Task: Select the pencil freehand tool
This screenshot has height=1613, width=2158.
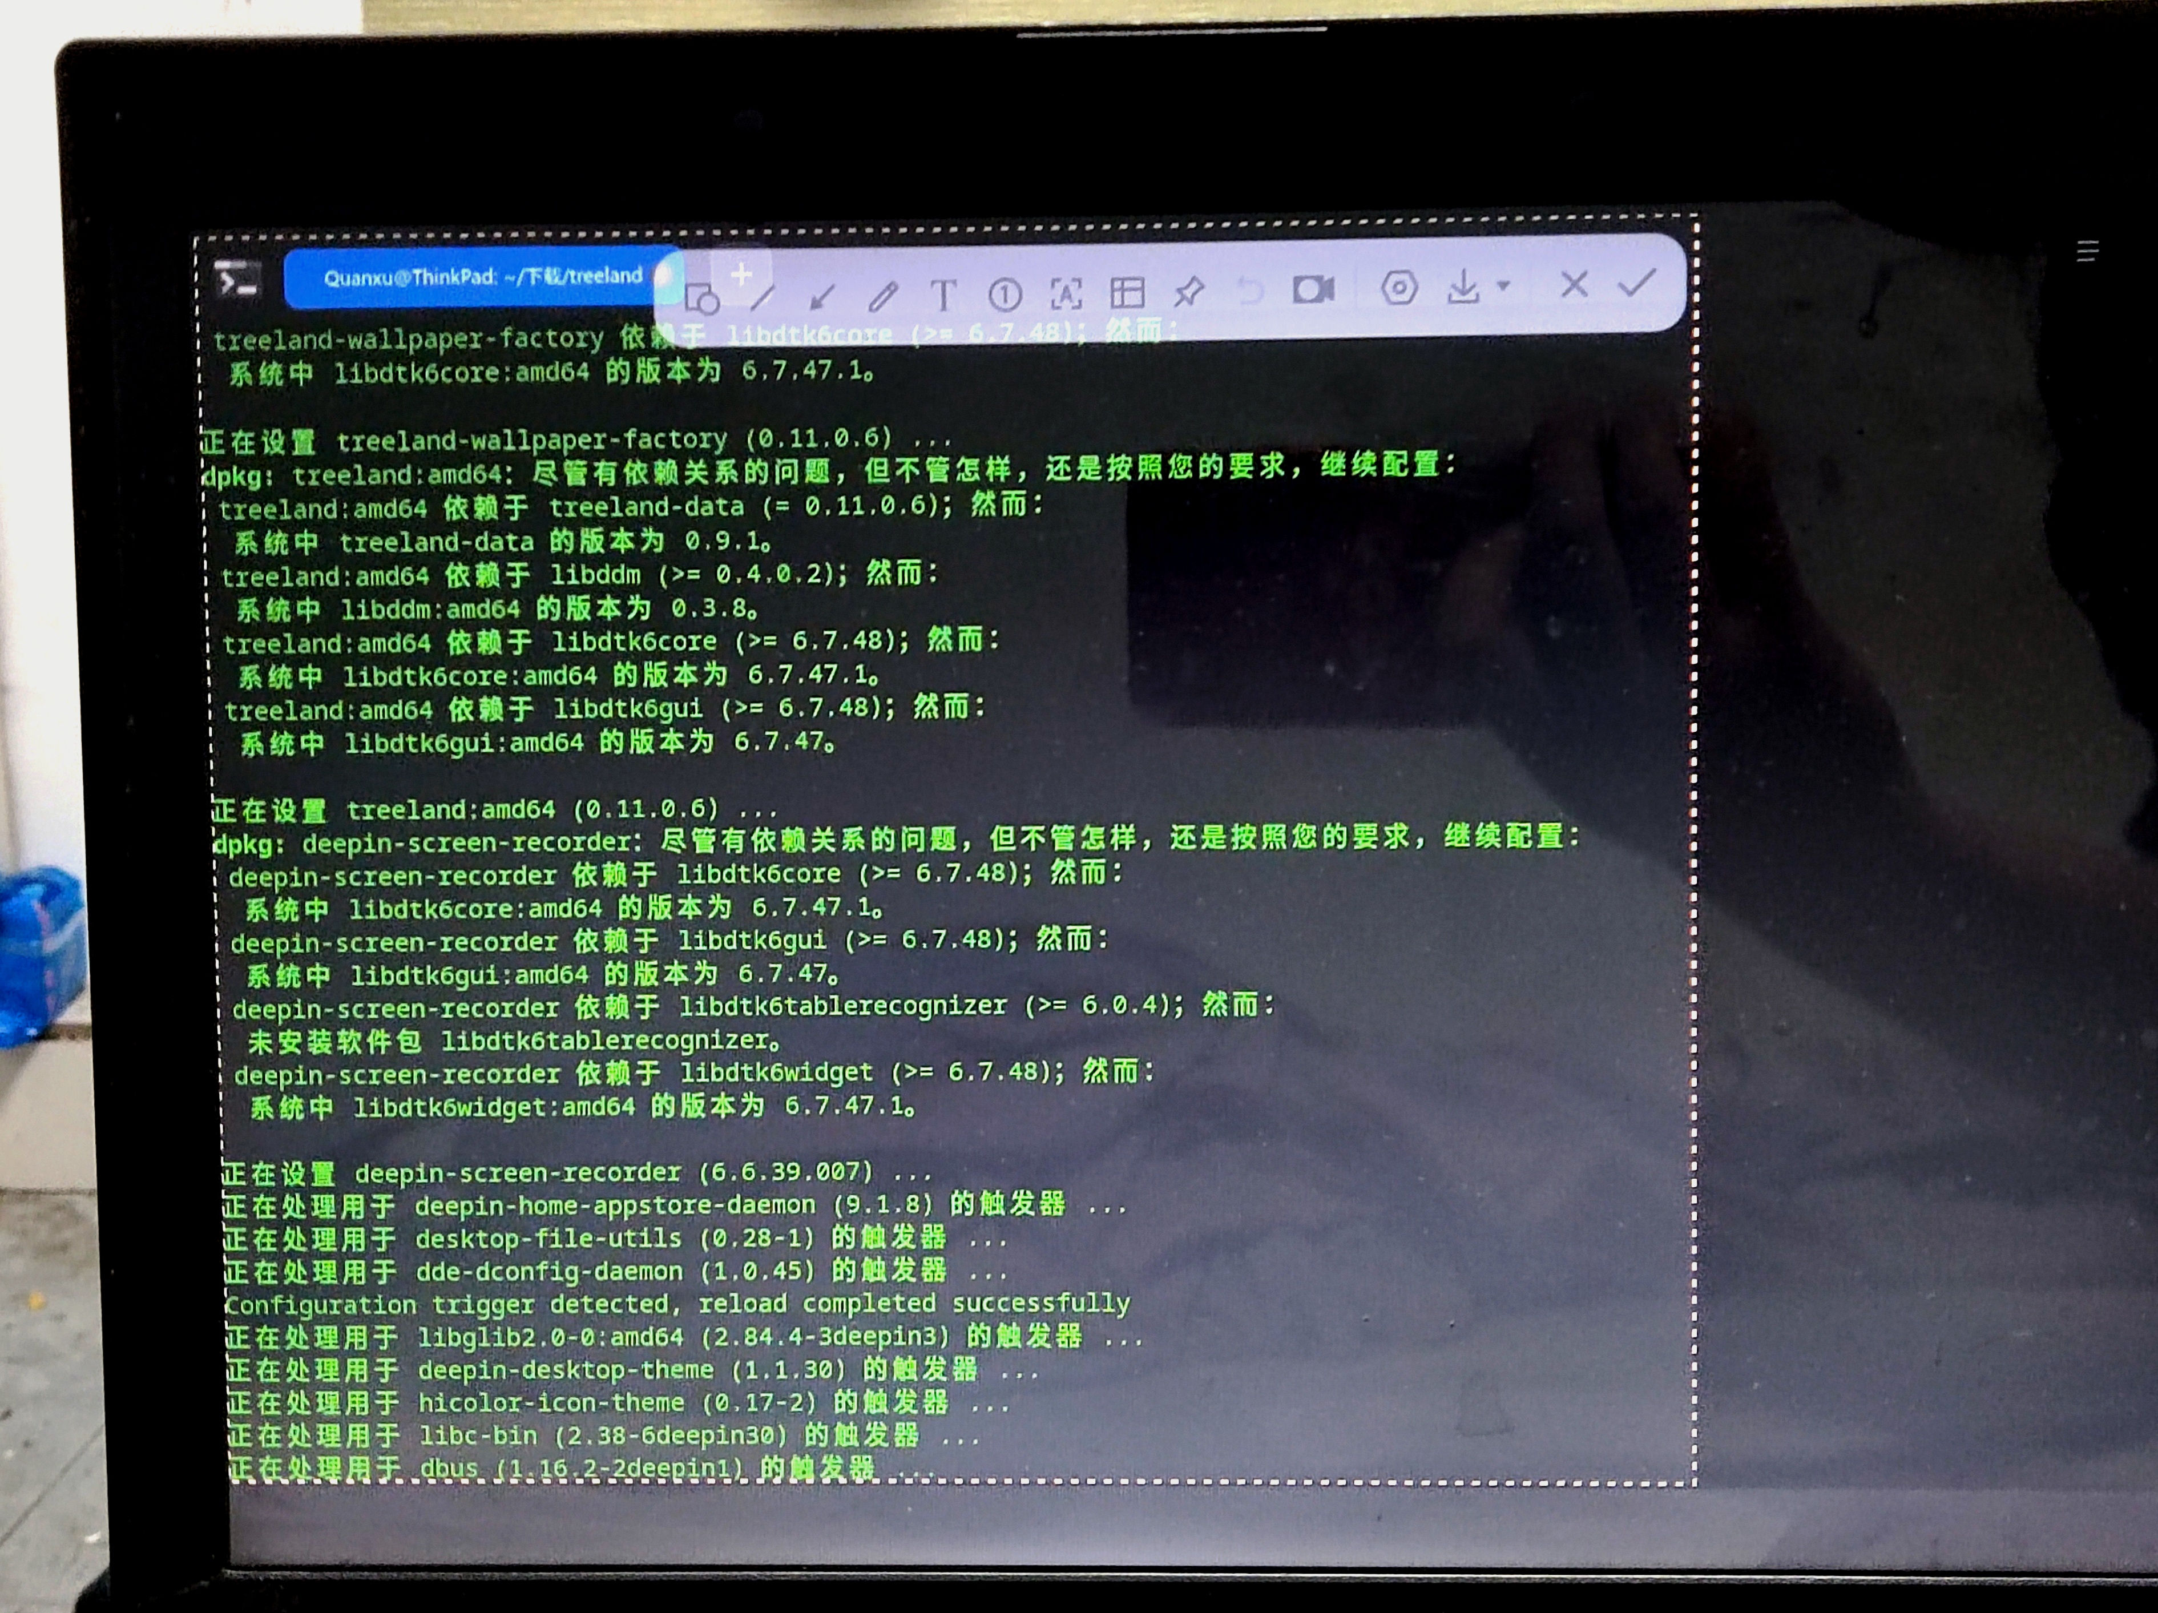Action: click(x=884, y=296)
